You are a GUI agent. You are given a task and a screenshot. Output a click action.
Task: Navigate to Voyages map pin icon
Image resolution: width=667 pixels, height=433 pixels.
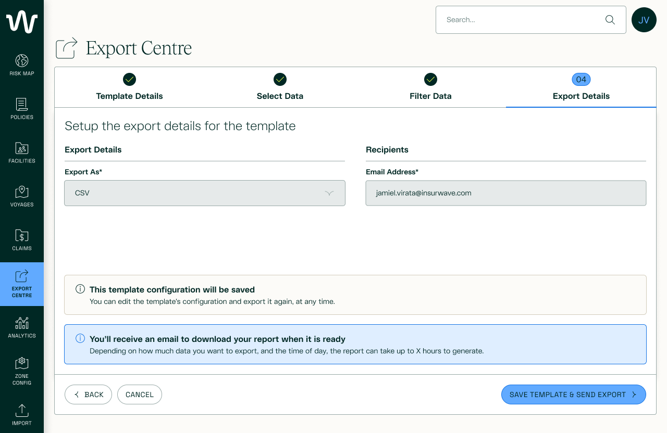(x=22, y=192)
